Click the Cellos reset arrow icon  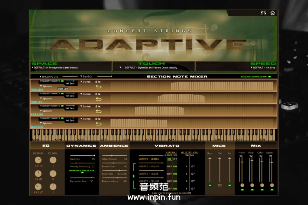tap(99, 111)
